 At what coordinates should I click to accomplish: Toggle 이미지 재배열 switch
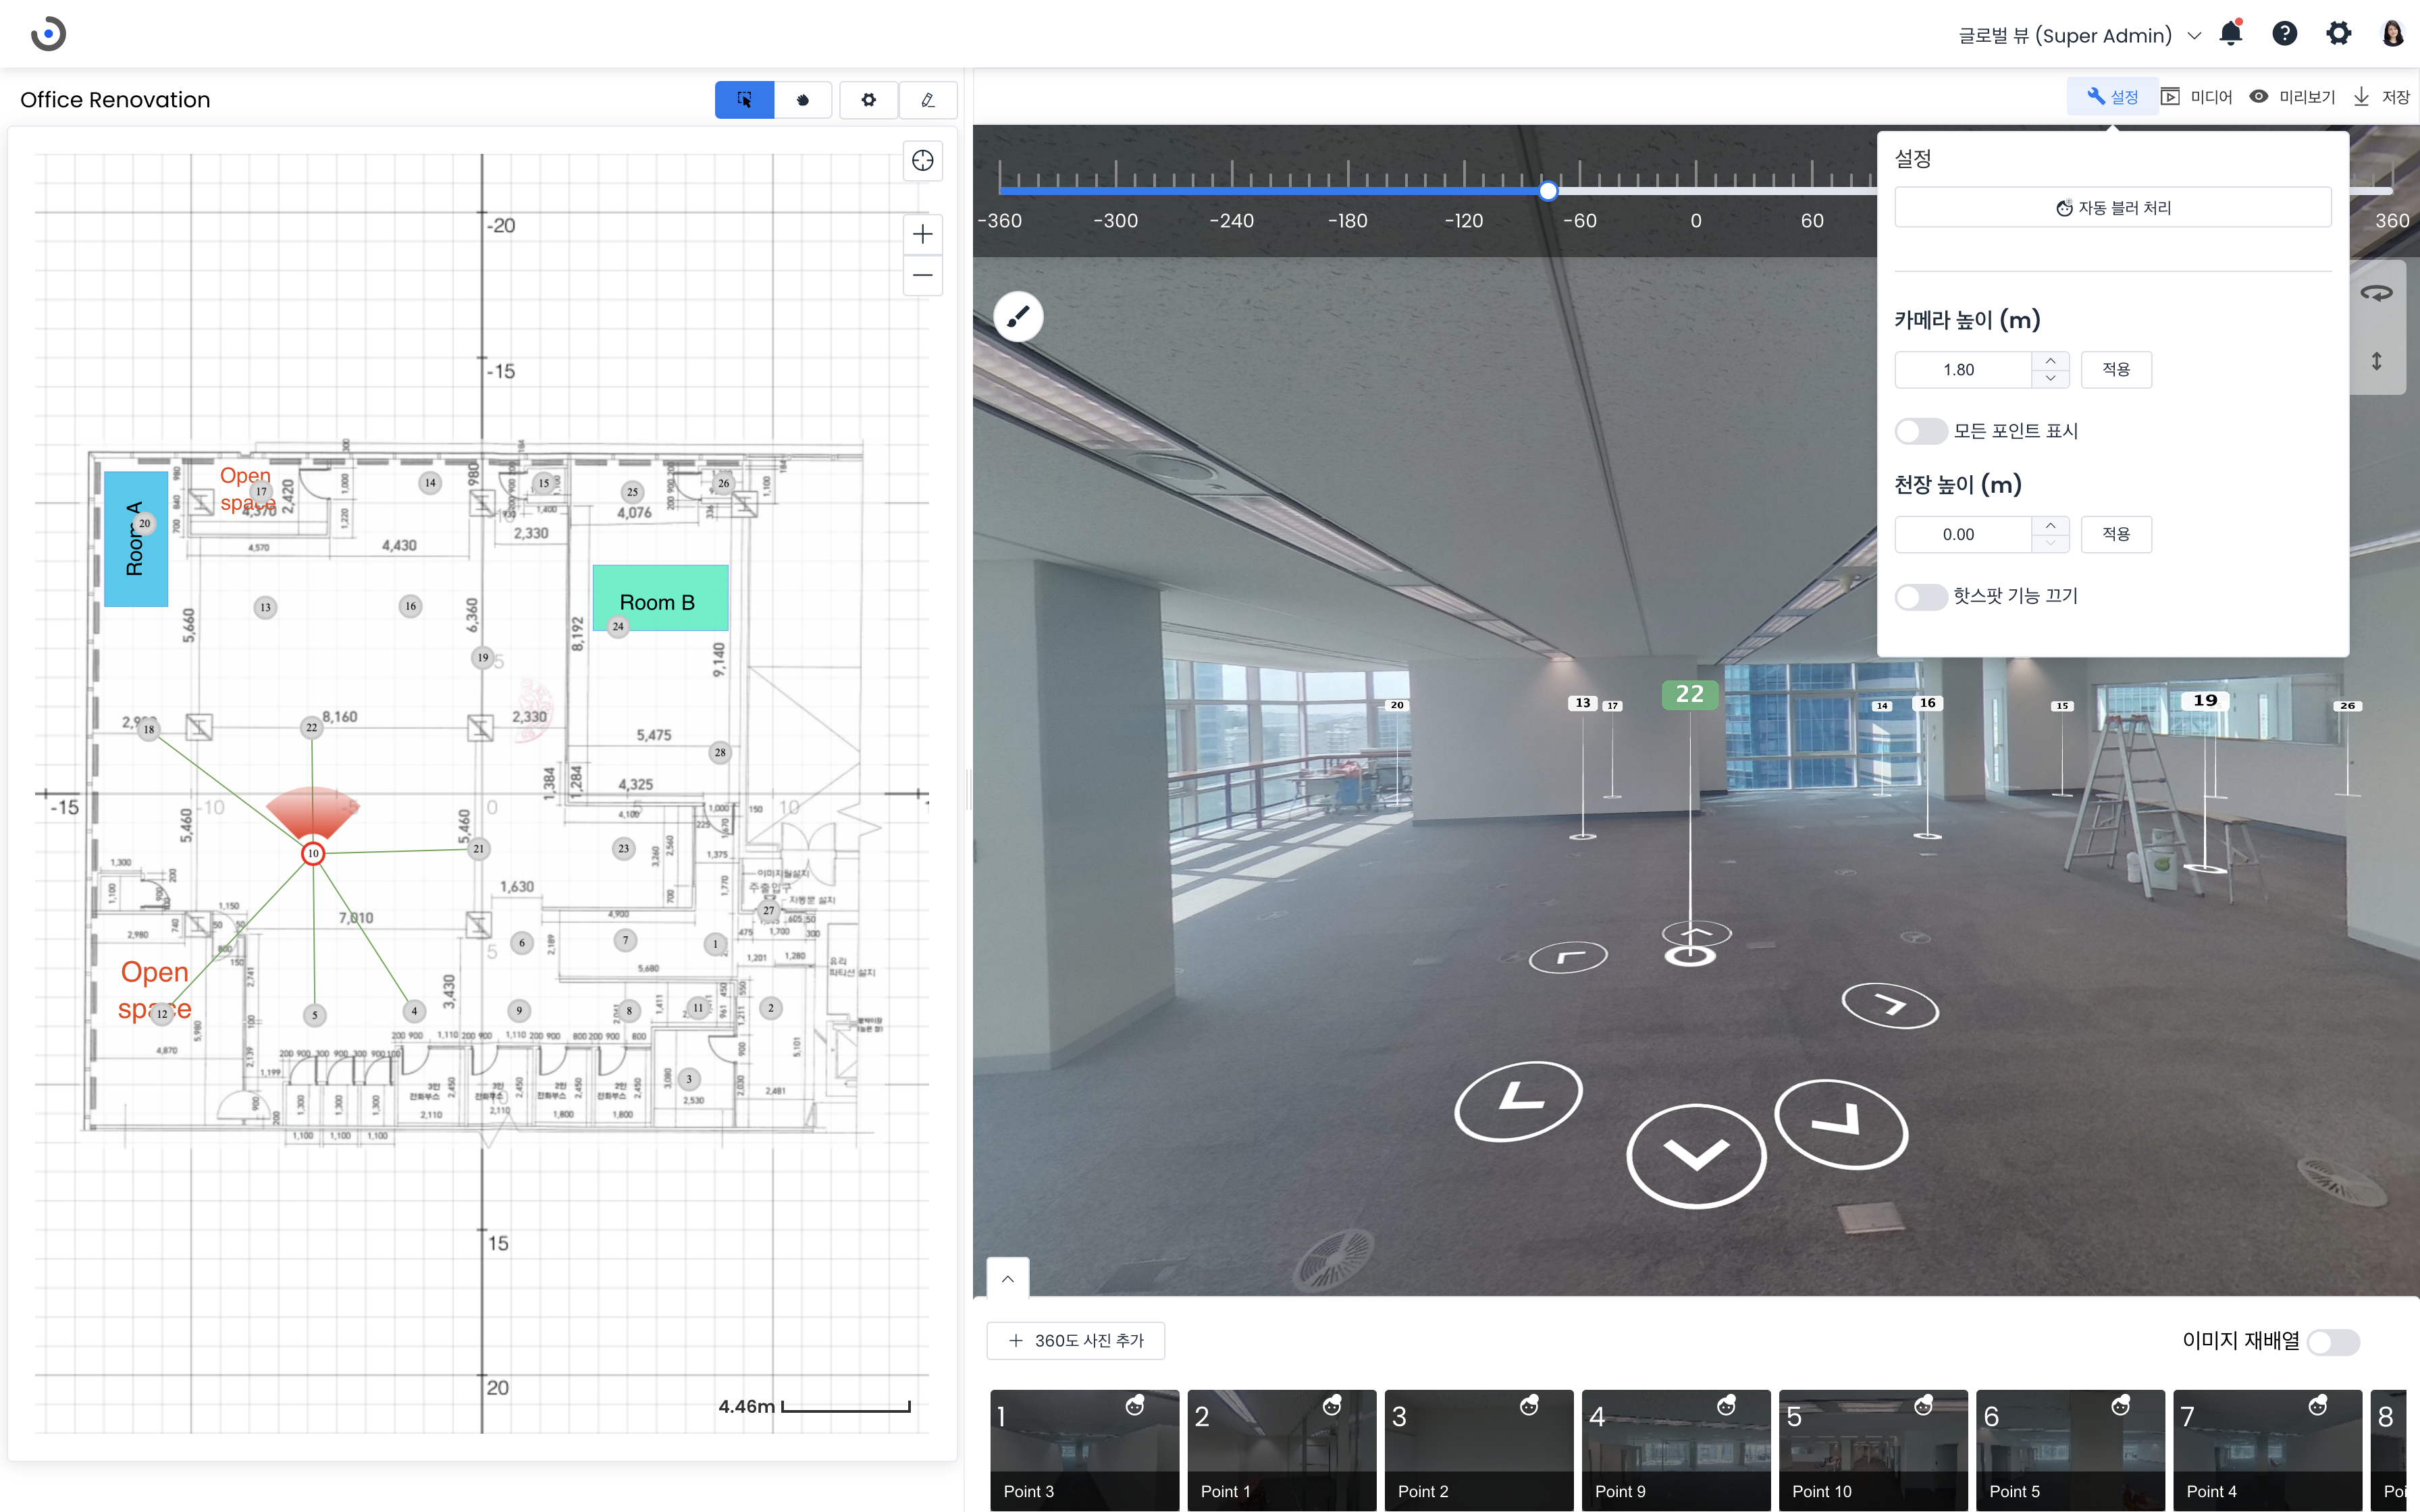(x=2333, y=1342)
